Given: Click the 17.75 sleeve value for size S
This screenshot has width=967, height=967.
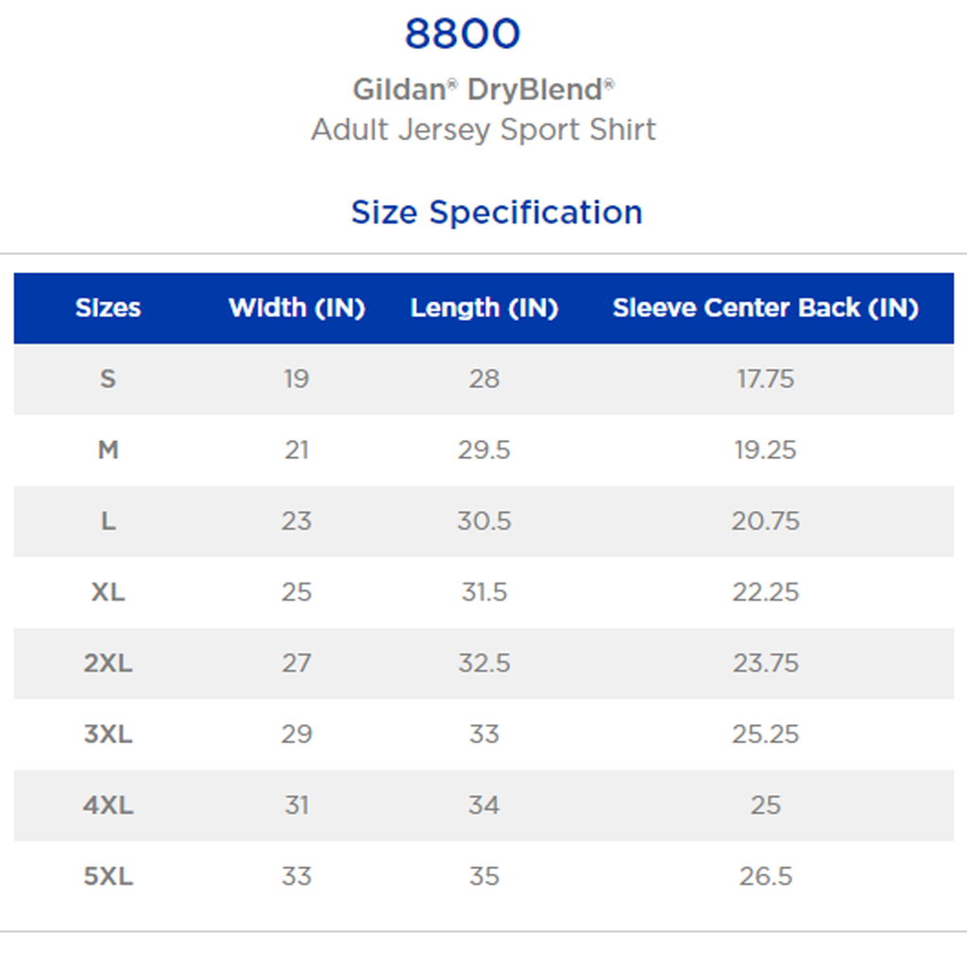Looking at the screenshot, I should [x=765, y=379].
